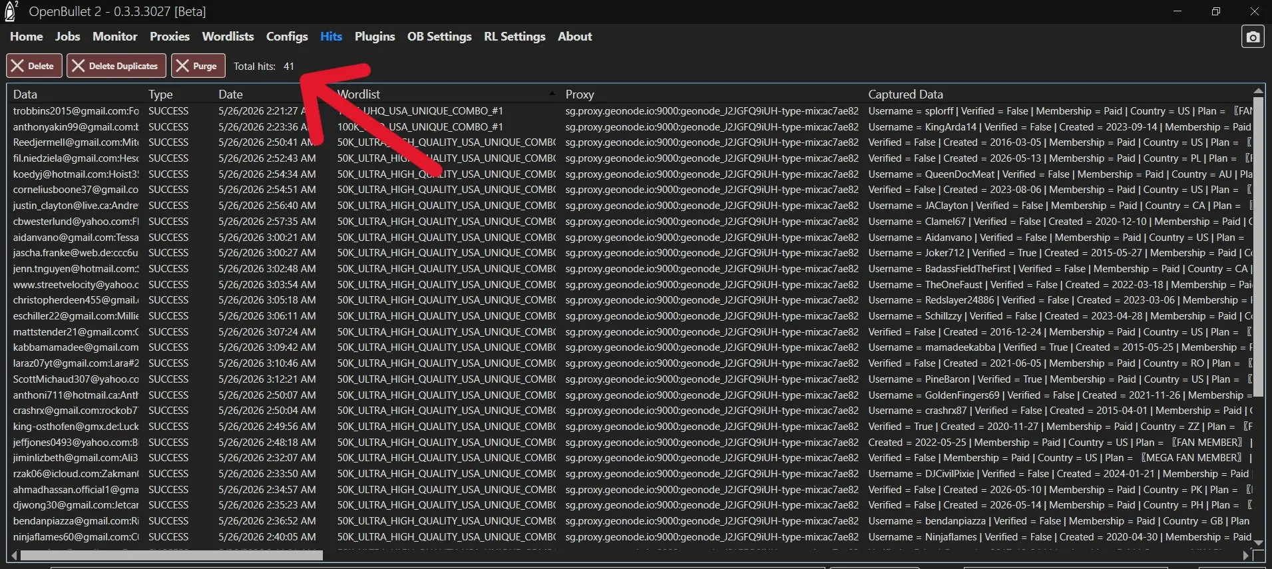
Task: Click the 'Total hits: 41' label
Action: 264,67
